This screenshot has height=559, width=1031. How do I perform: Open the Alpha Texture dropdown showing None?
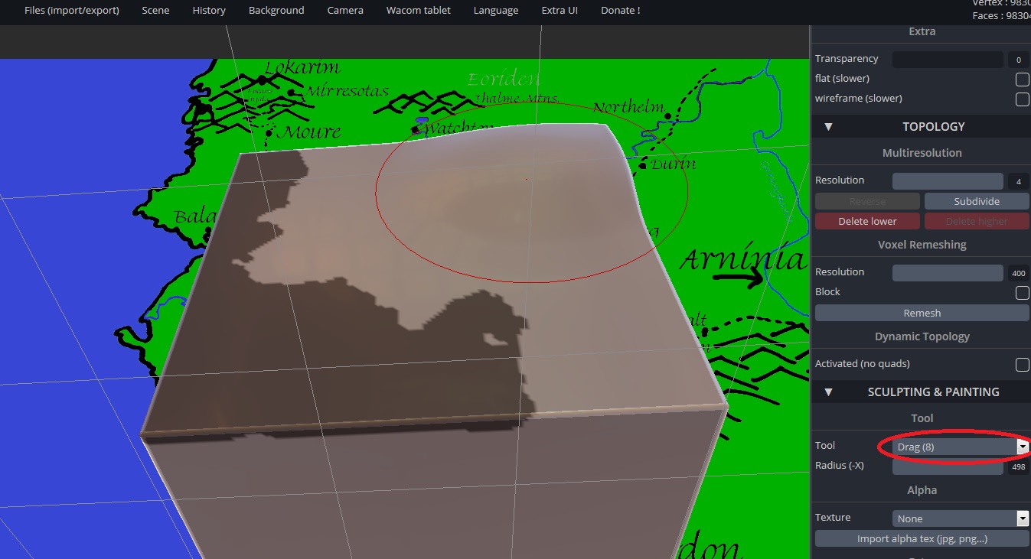(961, 518)
